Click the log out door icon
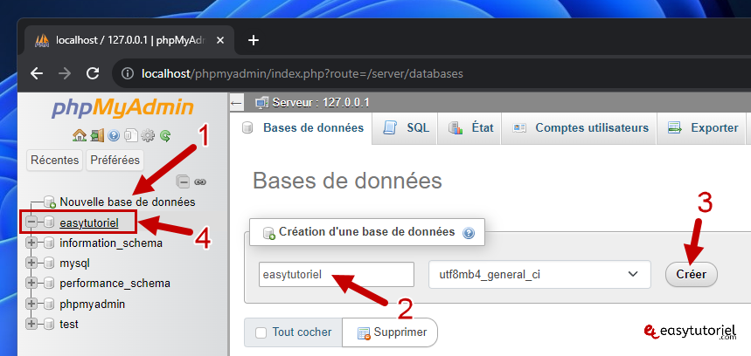Image resolution: width=751 pixels, height=356 pixels. tap(97, 136)
